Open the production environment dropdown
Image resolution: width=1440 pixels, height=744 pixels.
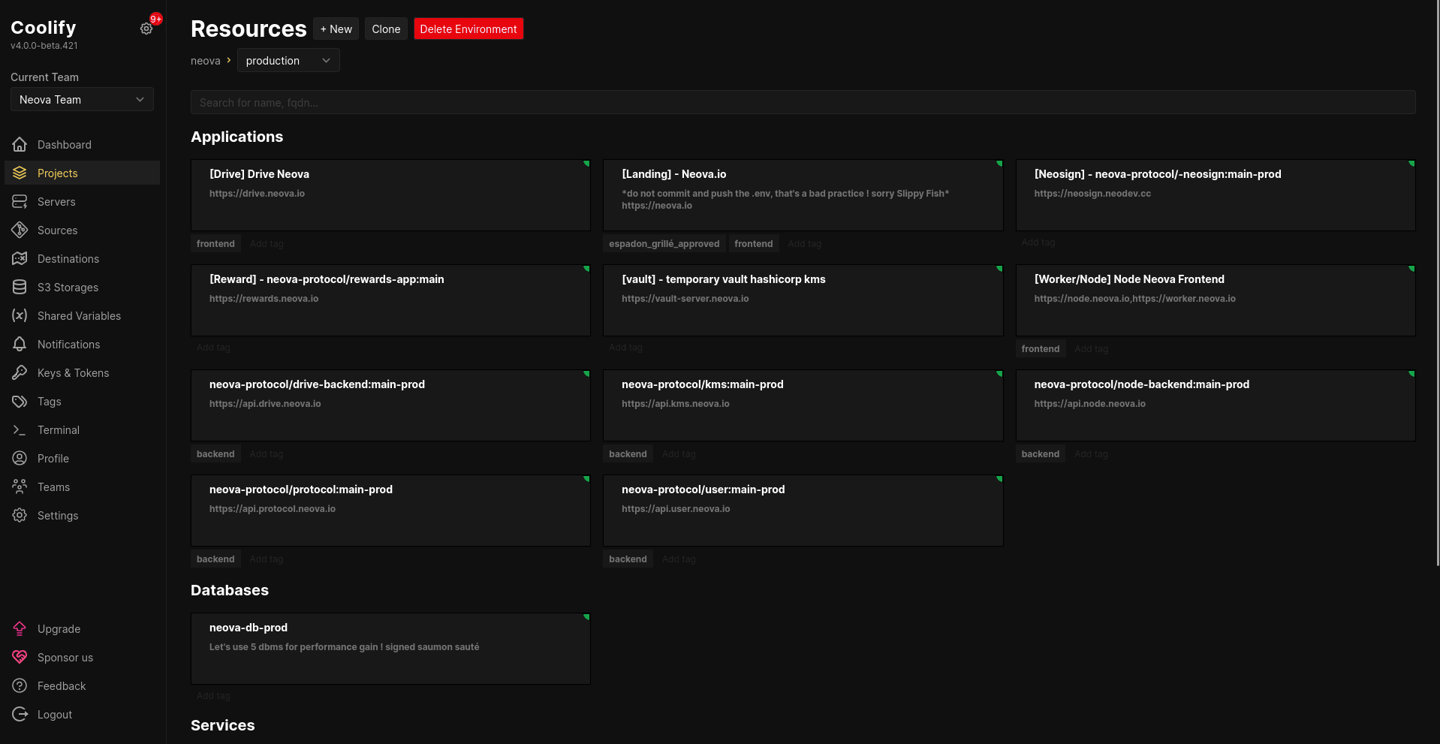pos(288,61)
